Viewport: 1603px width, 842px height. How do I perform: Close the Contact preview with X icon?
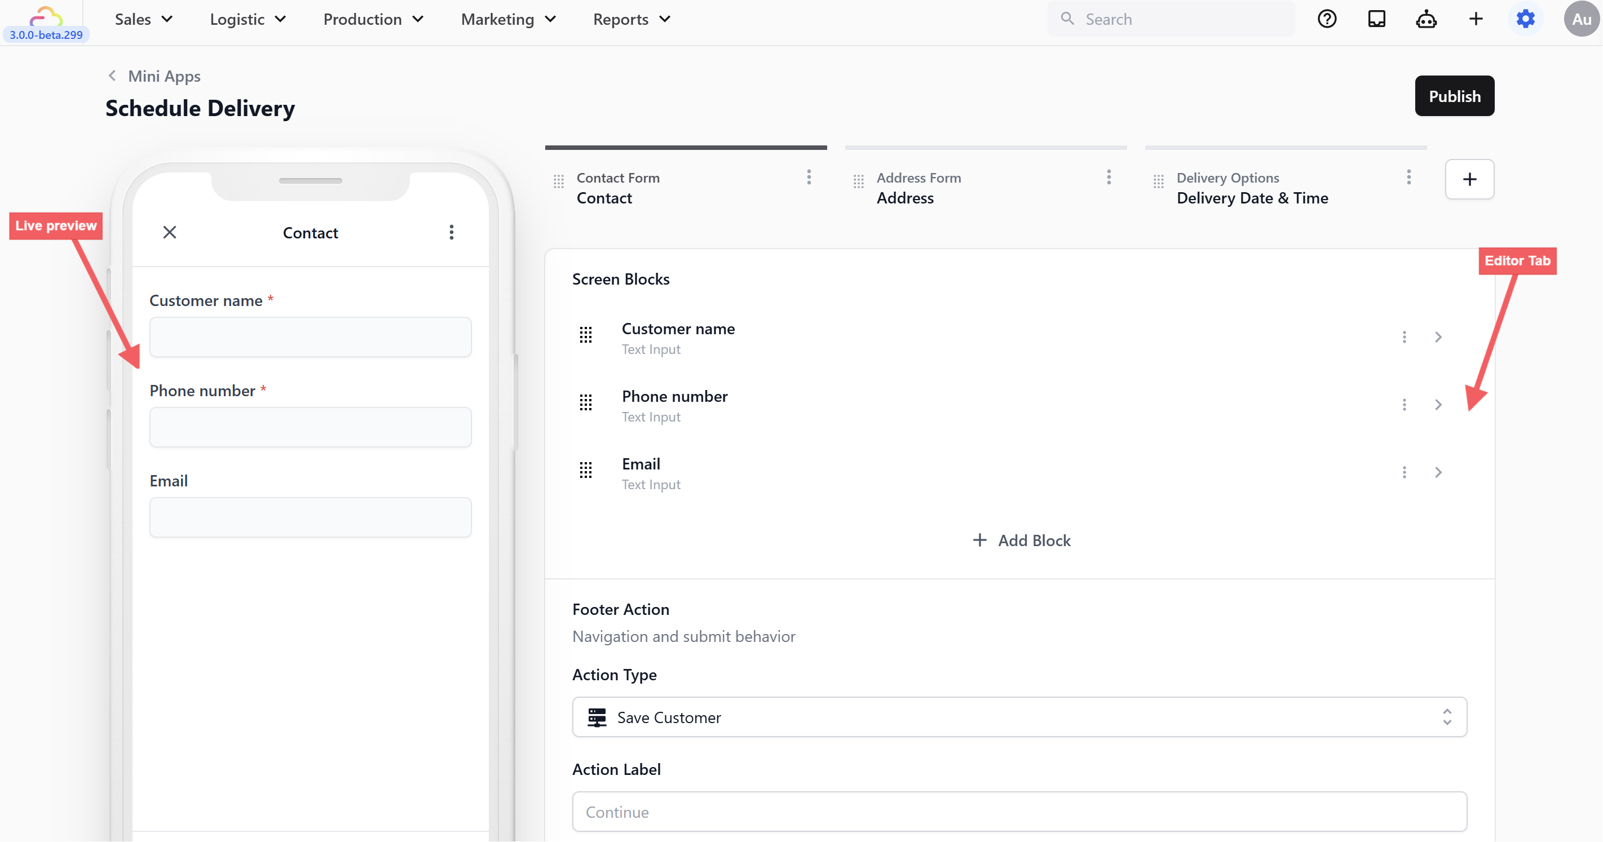coord(169,233)
